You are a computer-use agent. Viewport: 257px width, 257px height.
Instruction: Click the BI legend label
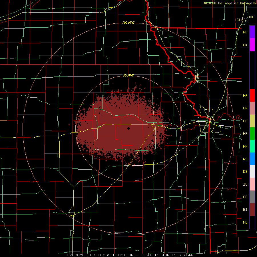(245, 210)
